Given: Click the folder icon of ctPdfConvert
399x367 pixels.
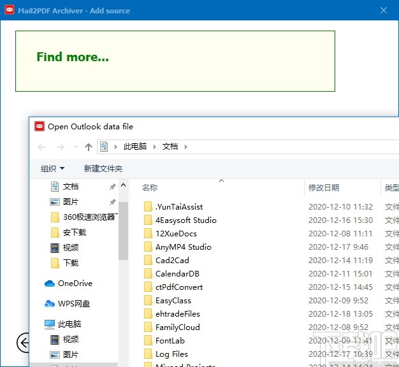Looking at the screenshot, I should [x=148, y=287].
